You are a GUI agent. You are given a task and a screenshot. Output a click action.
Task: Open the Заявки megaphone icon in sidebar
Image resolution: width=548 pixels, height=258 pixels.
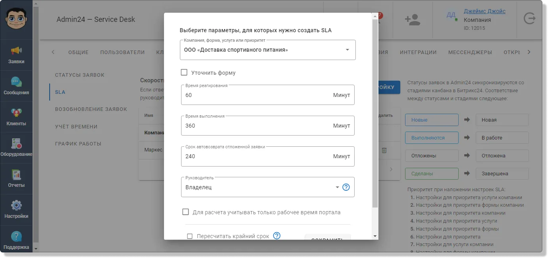(x=16, y=51)
